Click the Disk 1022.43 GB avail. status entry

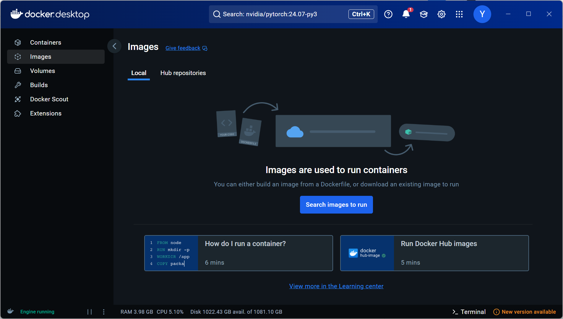[236, 312]
